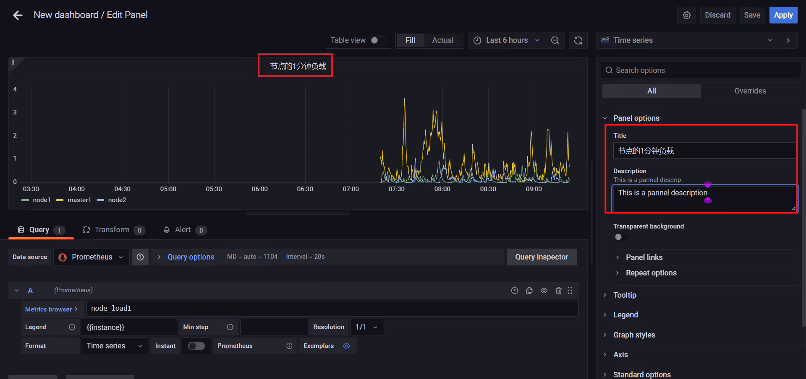The image size is (806, 379).
Task: Click the zoom out time range icon
Action: [555, 40]
